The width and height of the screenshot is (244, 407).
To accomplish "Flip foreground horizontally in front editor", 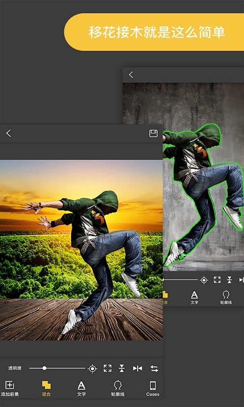I will [x=137, y=368].
